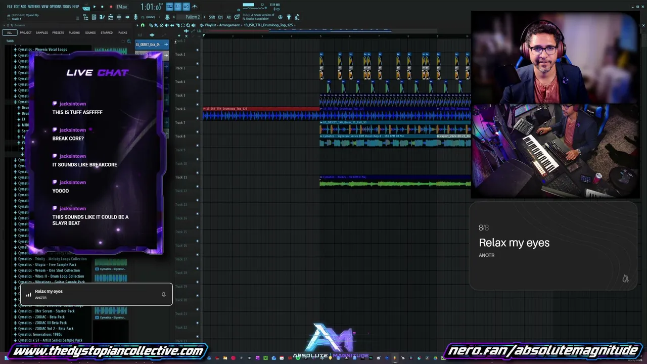Expand Cymatics - Venom - One Shot Collection
The width and height of the screenshot is (647, 364).
click(x=15, y=270)
